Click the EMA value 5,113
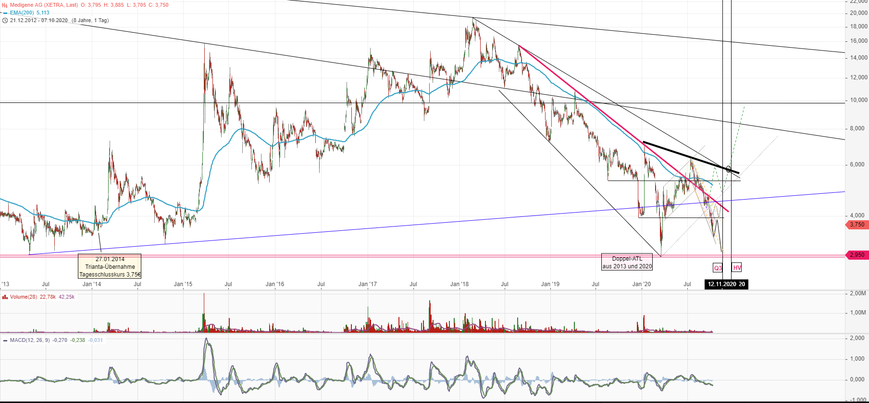869x403 pixels. tap(43, 13)
